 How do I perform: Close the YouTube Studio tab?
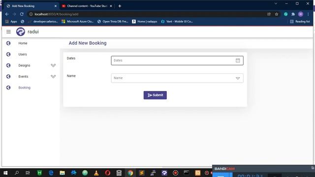[111, 6]
